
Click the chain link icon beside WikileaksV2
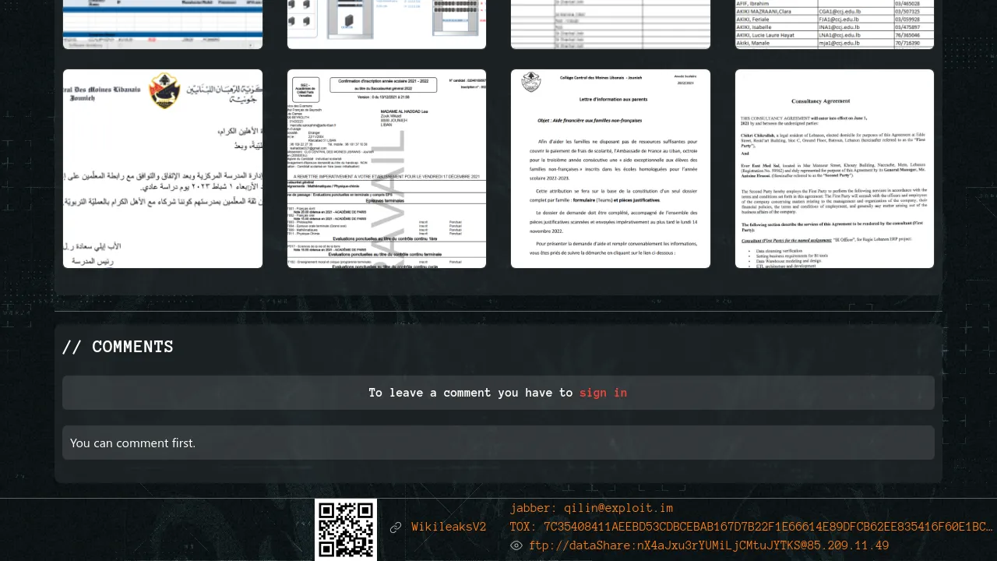396,527
